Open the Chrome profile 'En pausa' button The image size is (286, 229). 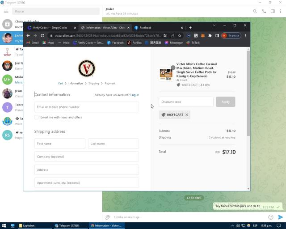[231, 36]
